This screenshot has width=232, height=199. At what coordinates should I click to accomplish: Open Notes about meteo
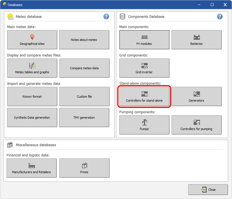pyautogui.click(x=84, y=40)
